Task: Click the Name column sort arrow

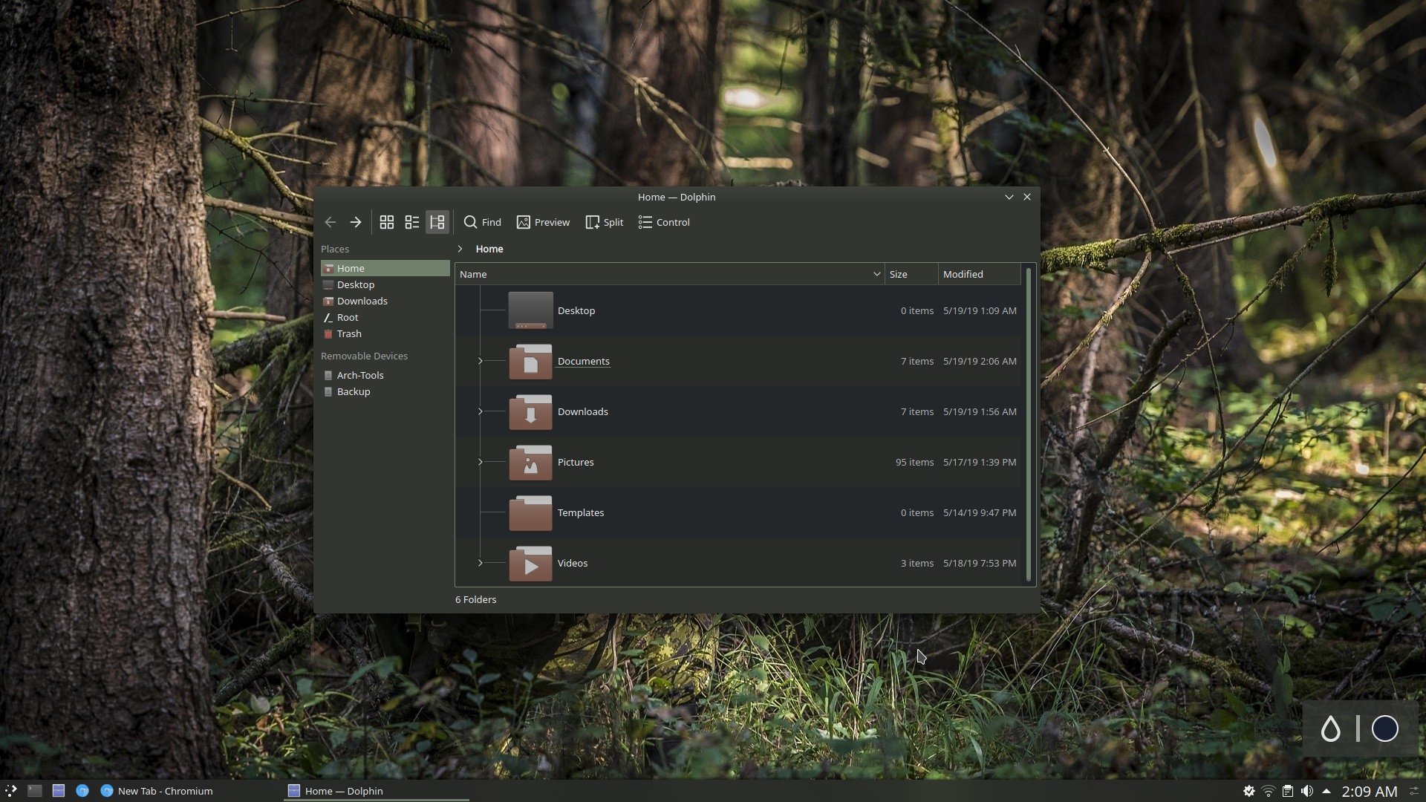Action: [x=876, y=274]
